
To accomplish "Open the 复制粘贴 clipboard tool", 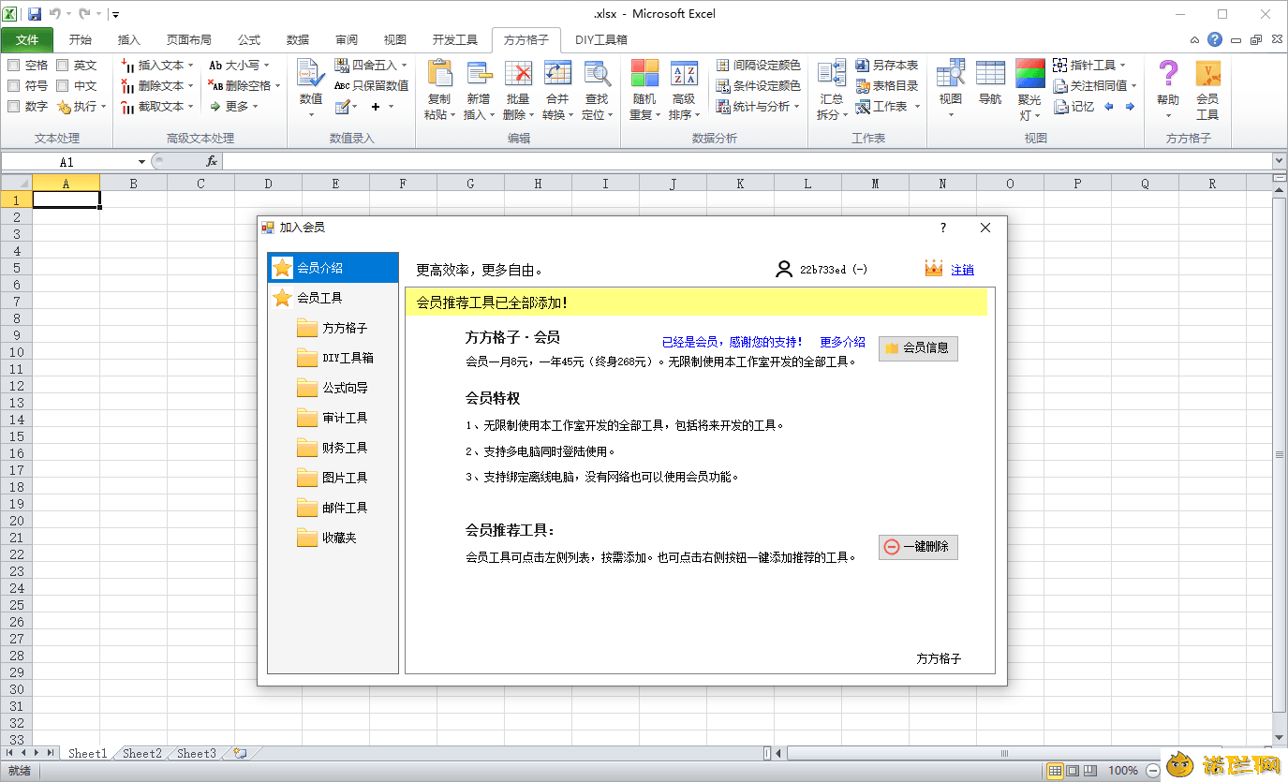I will click(x=438, y=74).
